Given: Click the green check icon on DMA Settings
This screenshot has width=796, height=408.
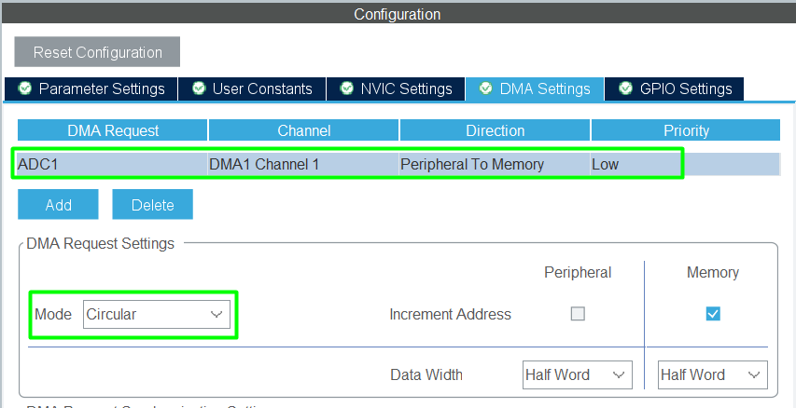Looking at the screenshot, I should (x=486, y=88).
